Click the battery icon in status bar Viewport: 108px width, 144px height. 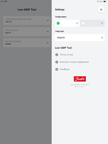[x=105, y=1]
